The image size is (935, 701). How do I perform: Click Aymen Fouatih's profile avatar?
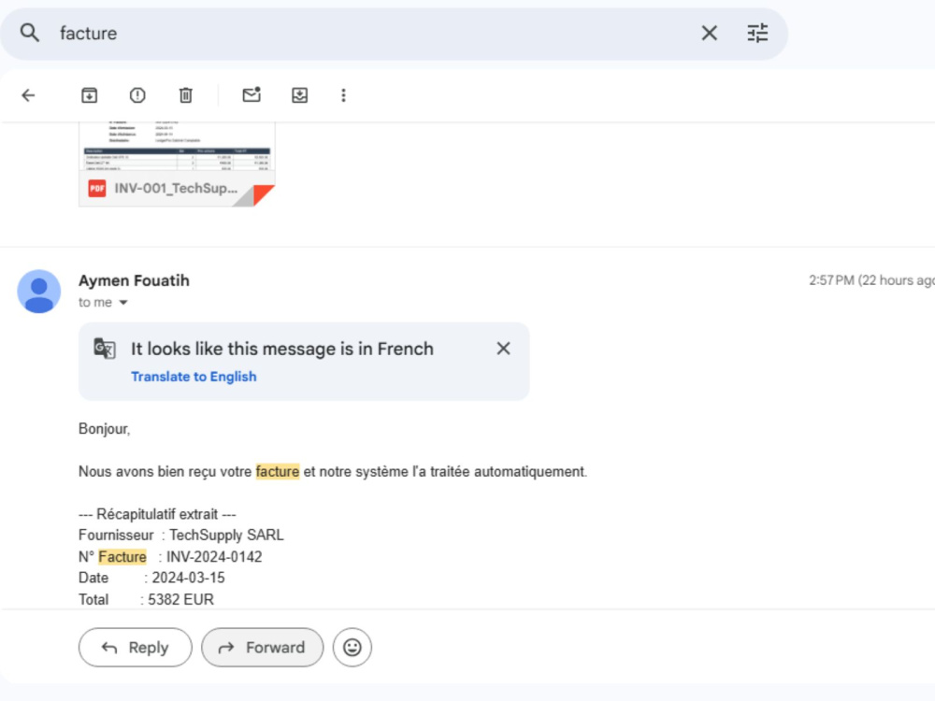[38, 292]
